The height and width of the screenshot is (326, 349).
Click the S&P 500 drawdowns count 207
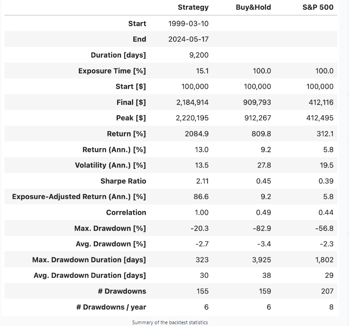[327, 291]
